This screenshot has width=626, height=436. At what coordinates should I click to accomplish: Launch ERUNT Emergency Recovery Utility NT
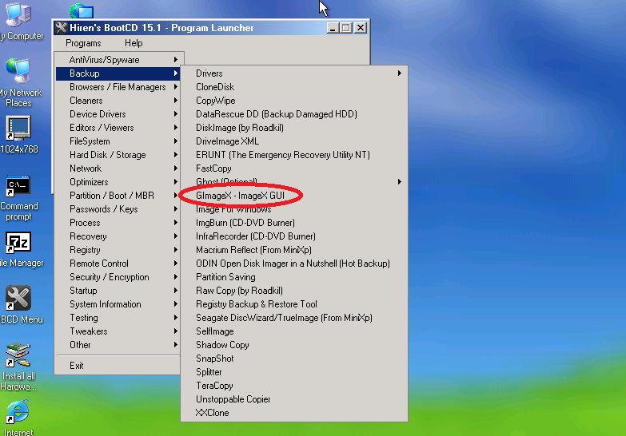click(294, 155)
